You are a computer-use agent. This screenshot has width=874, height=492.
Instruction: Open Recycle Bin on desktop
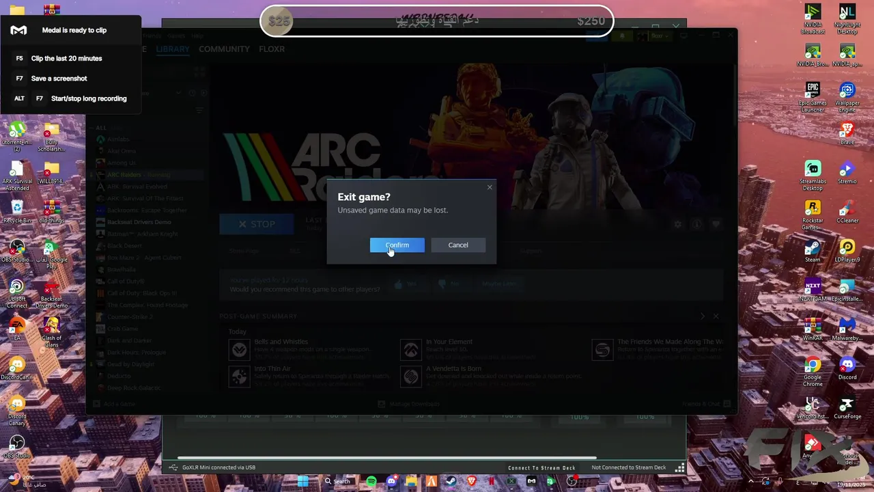point(17,212)
